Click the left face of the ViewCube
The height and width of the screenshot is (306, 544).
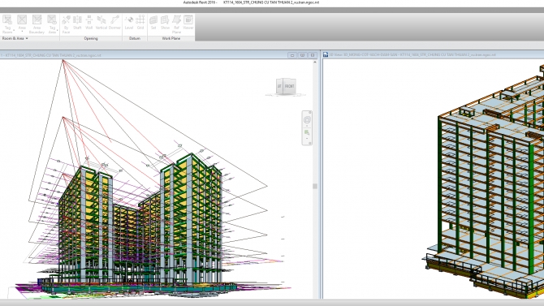[279, 86]
